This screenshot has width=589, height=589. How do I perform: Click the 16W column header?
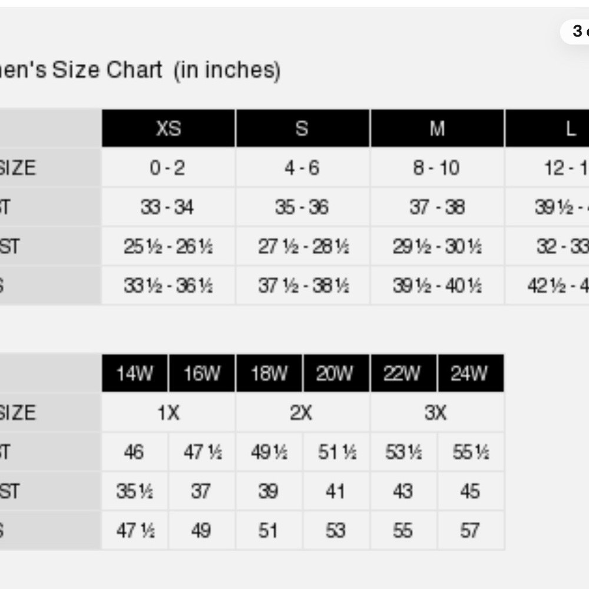point(202,373)
